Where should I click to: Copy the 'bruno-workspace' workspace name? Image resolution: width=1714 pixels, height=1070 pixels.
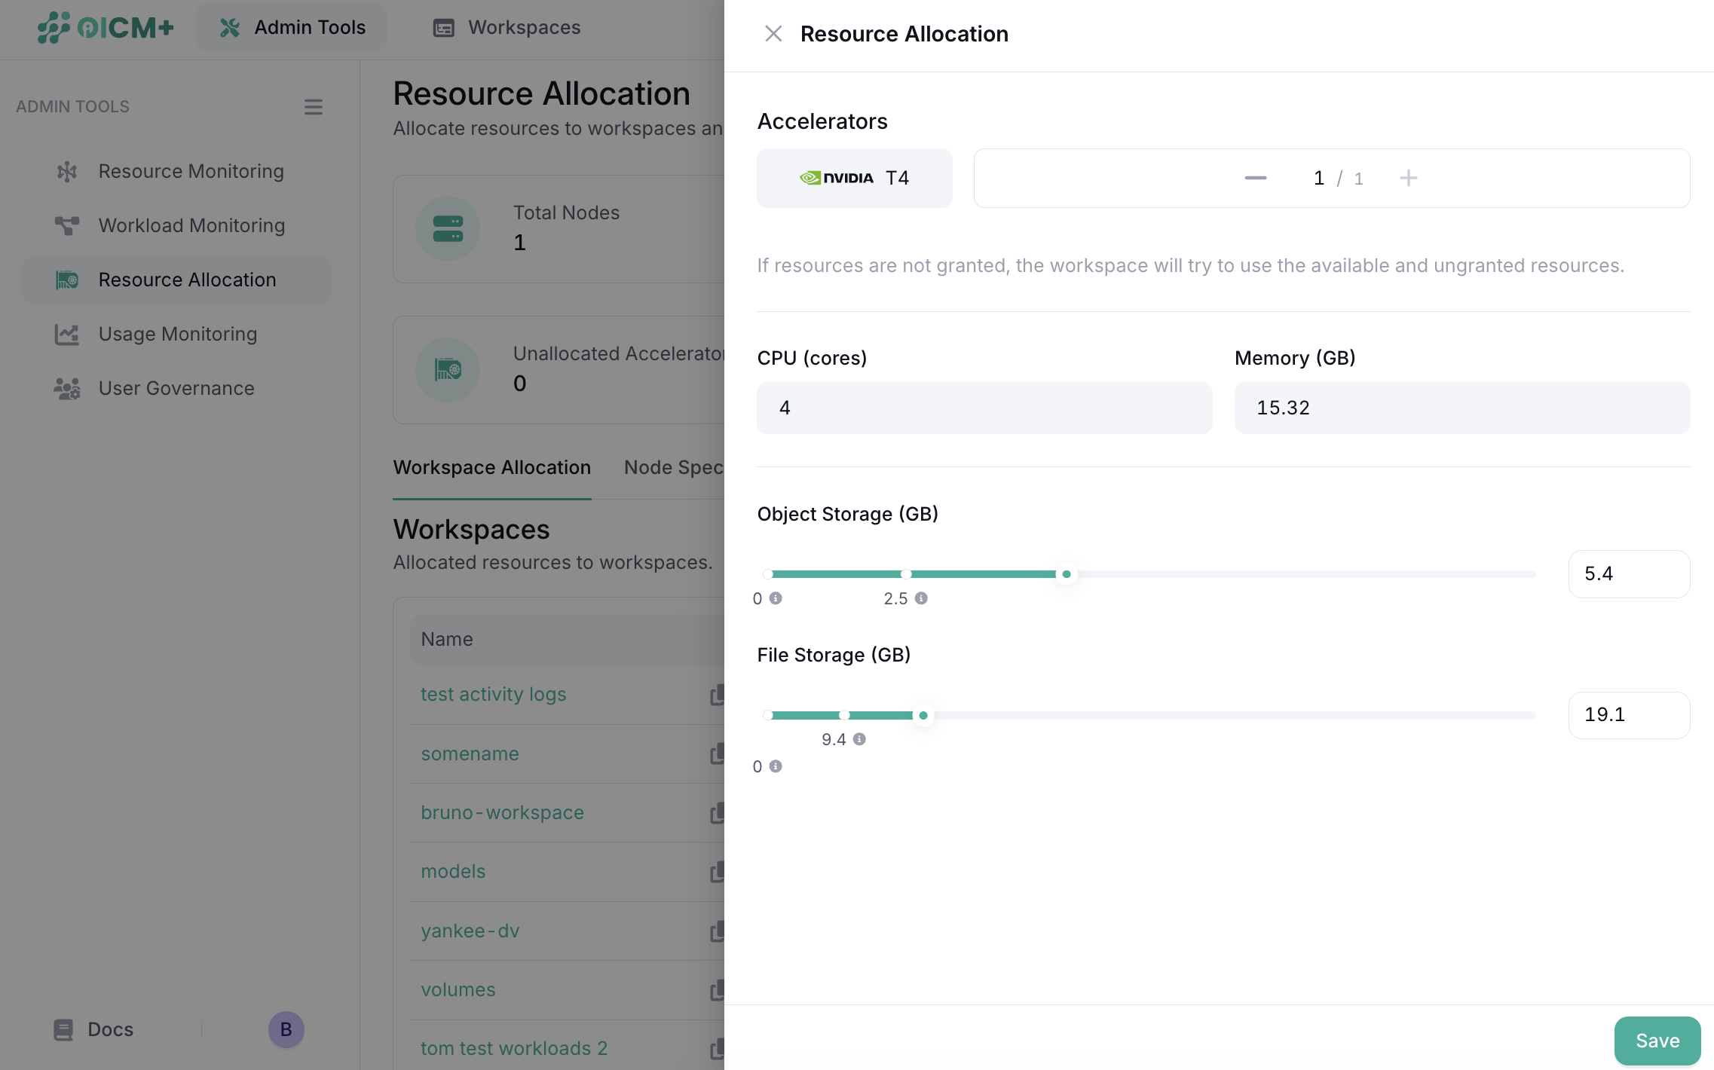pos(718,812)
